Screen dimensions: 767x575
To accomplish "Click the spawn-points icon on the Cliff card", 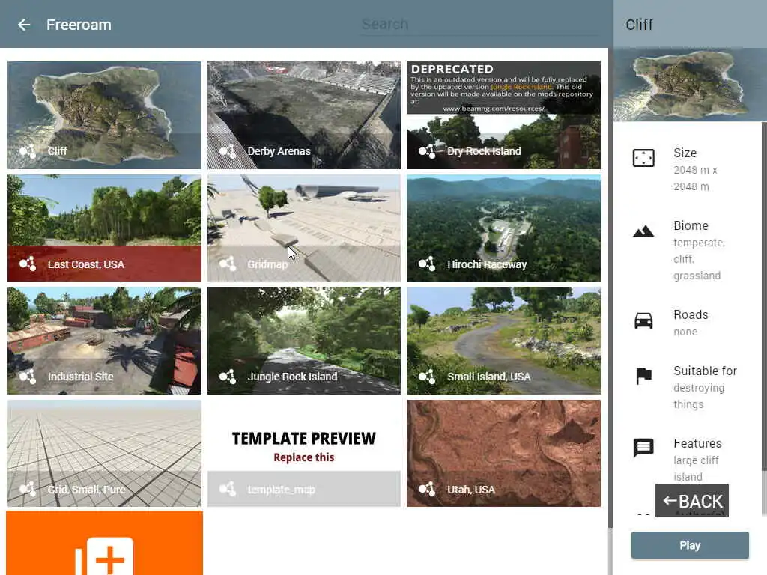I will (28, 151).
